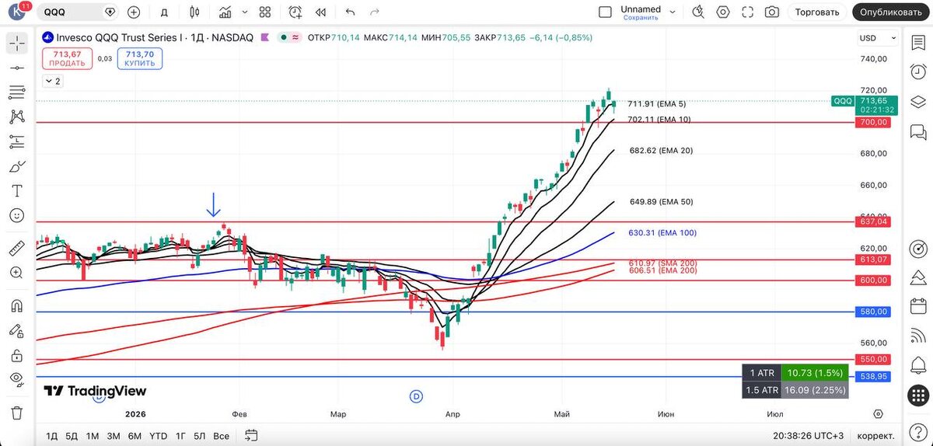Screen dimensions: 933x446
Task: Click the market status indicator pill
Action: click(290, 37)
